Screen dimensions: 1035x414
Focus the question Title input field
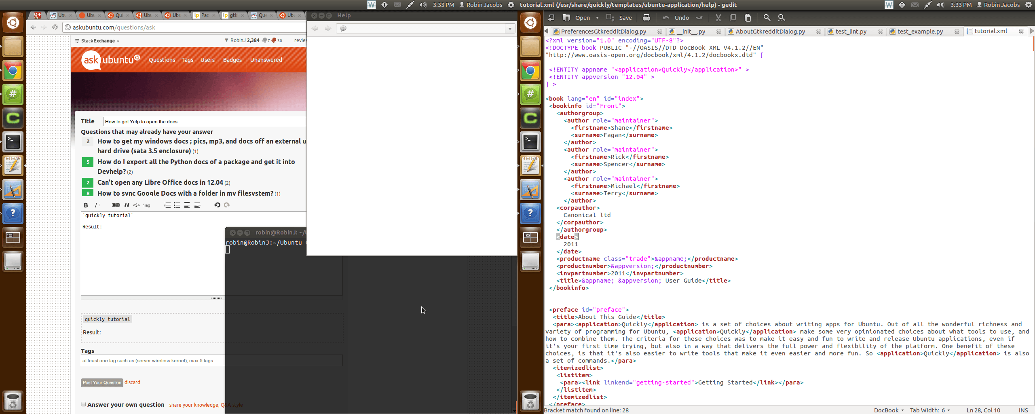tap(205, 122)
